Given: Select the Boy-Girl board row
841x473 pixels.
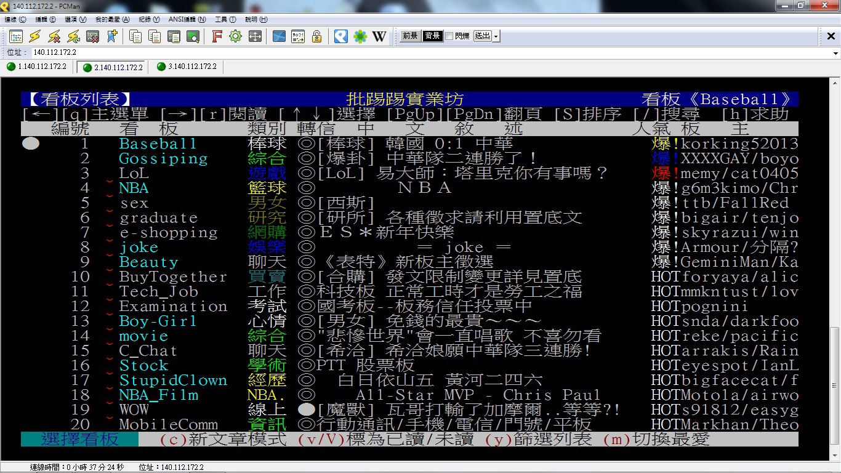Looking at the screenshot, I should point(409,321).
